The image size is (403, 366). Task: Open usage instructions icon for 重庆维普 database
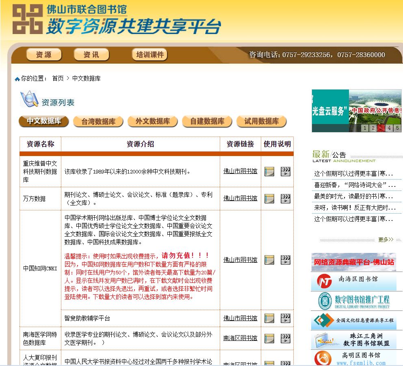click(x=269, y=171)
